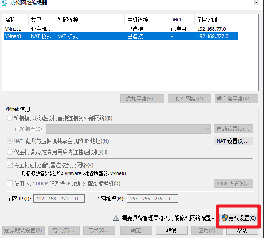This screenshot has width=264, height=238.
Task: Click the 主机虚拟适配器名称 VMnet8 text
Action: 70,173
